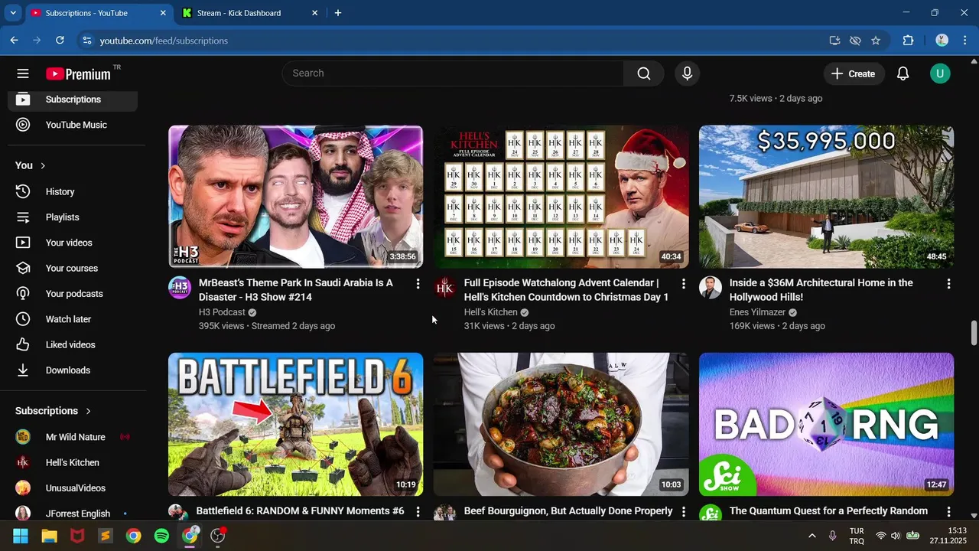Open Downloads in the sidebar
This screenshot has width=979, height=551.
coord(73,370)
